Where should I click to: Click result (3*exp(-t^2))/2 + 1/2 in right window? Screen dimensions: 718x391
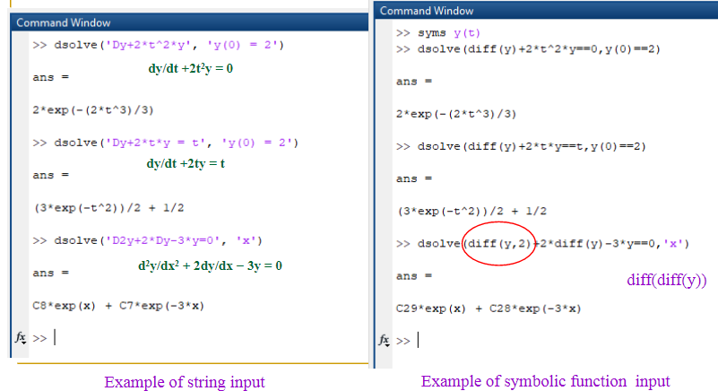pos(471,212)
